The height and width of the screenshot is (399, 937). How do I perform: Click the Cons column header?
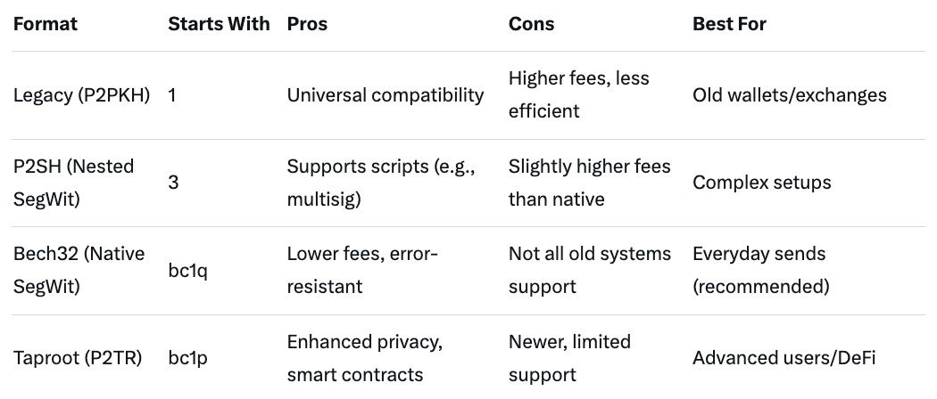tap(531, 24)
